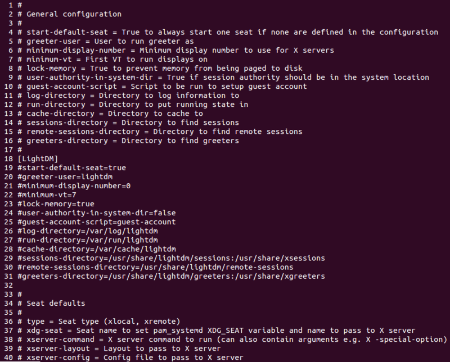Click the #remote-sessions-directory path line
450x362 pixels.
click(x=155, y=267)
